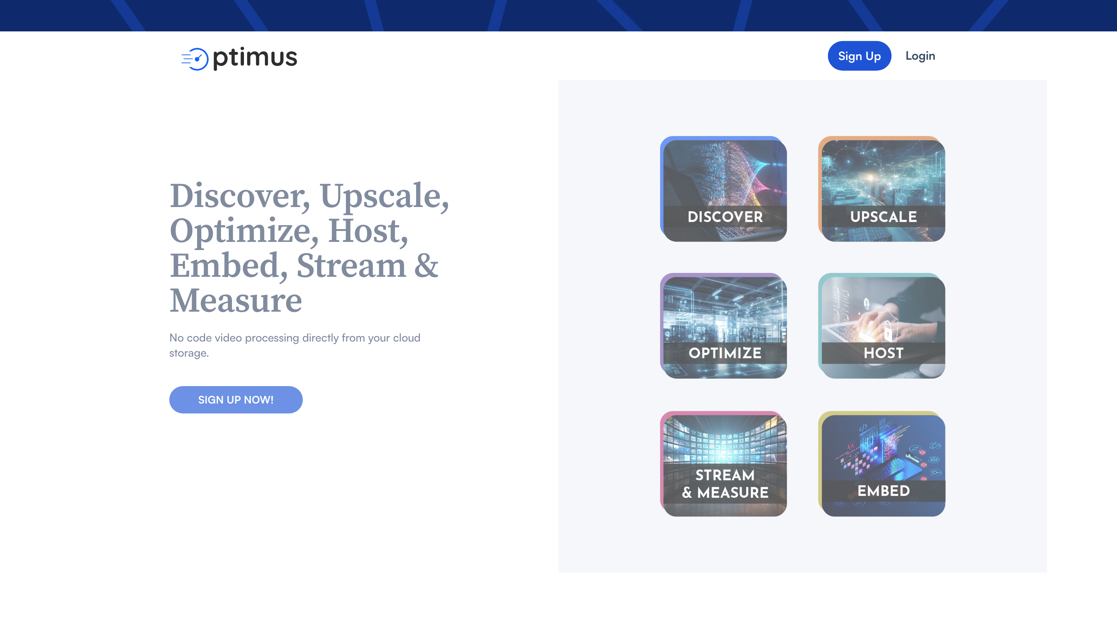The width and height of the screenshot is (1117, 628).
Task: Click the Sign Up button in the header
Action: click(859, 55)
